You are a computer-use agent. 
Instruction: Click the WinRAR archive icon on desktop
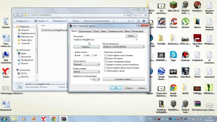tap(197, 104)
